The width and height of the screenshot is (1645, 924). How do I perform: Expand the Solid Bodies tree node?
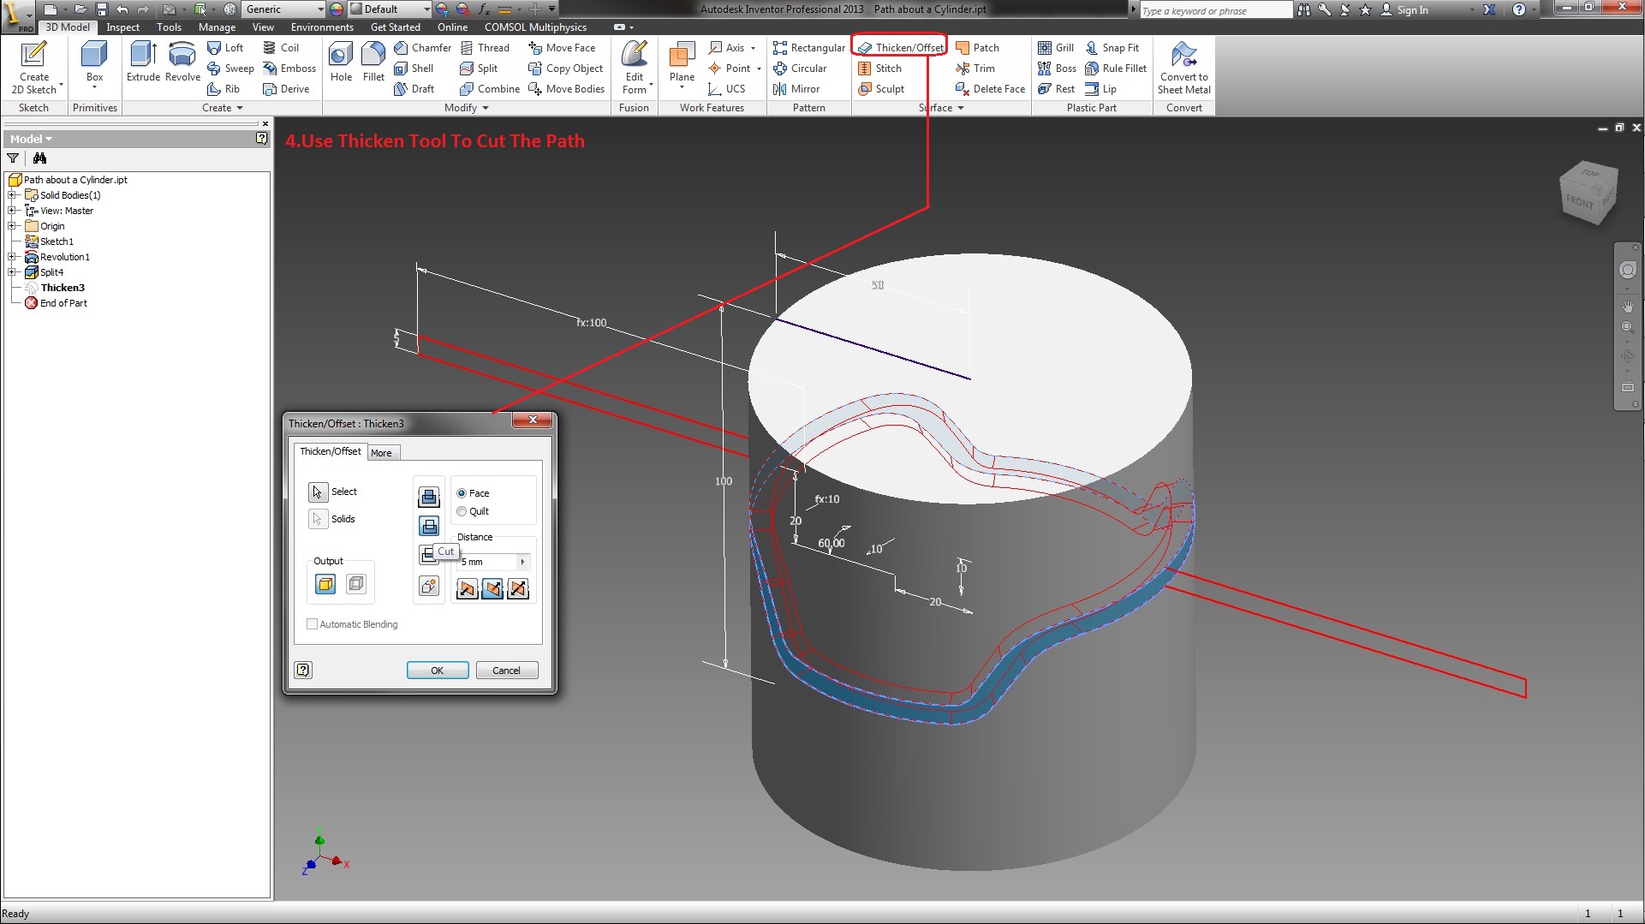(x=11, y=195)
